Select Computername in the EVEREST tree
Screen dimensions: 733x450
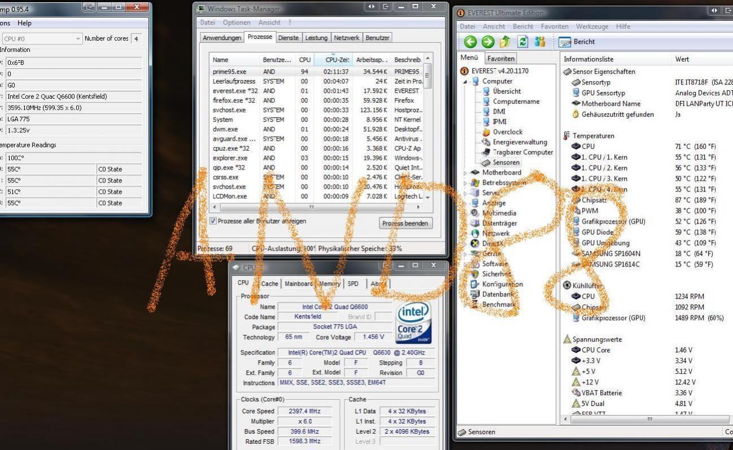click(x=516, y=102)
